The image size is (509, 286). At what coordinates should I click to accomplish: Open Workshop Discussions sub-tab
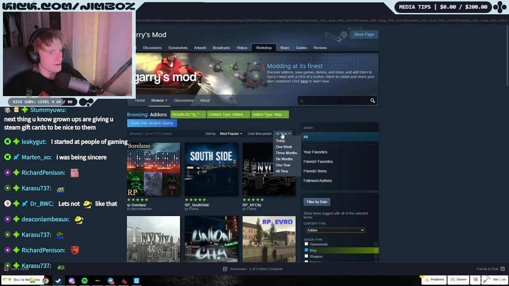coord(184,100)
